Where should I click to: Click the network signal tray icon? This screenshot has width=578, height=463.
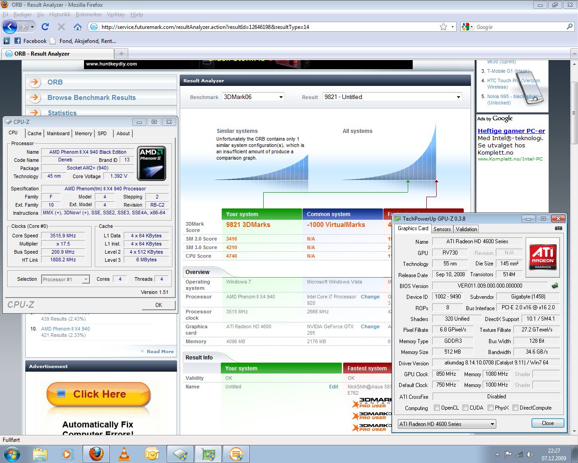coord(519,454)
